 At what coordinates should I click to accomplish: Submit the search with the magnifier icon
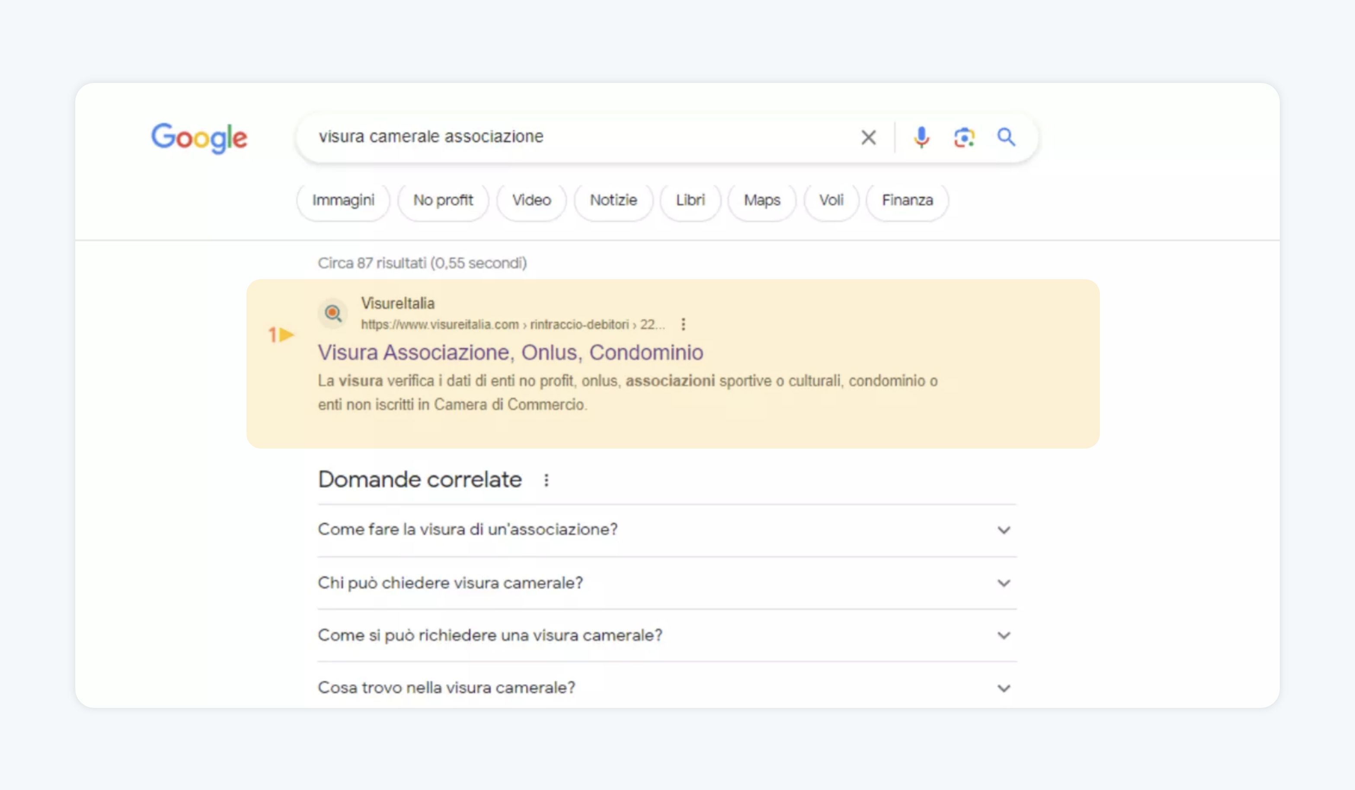[1006, 137]
